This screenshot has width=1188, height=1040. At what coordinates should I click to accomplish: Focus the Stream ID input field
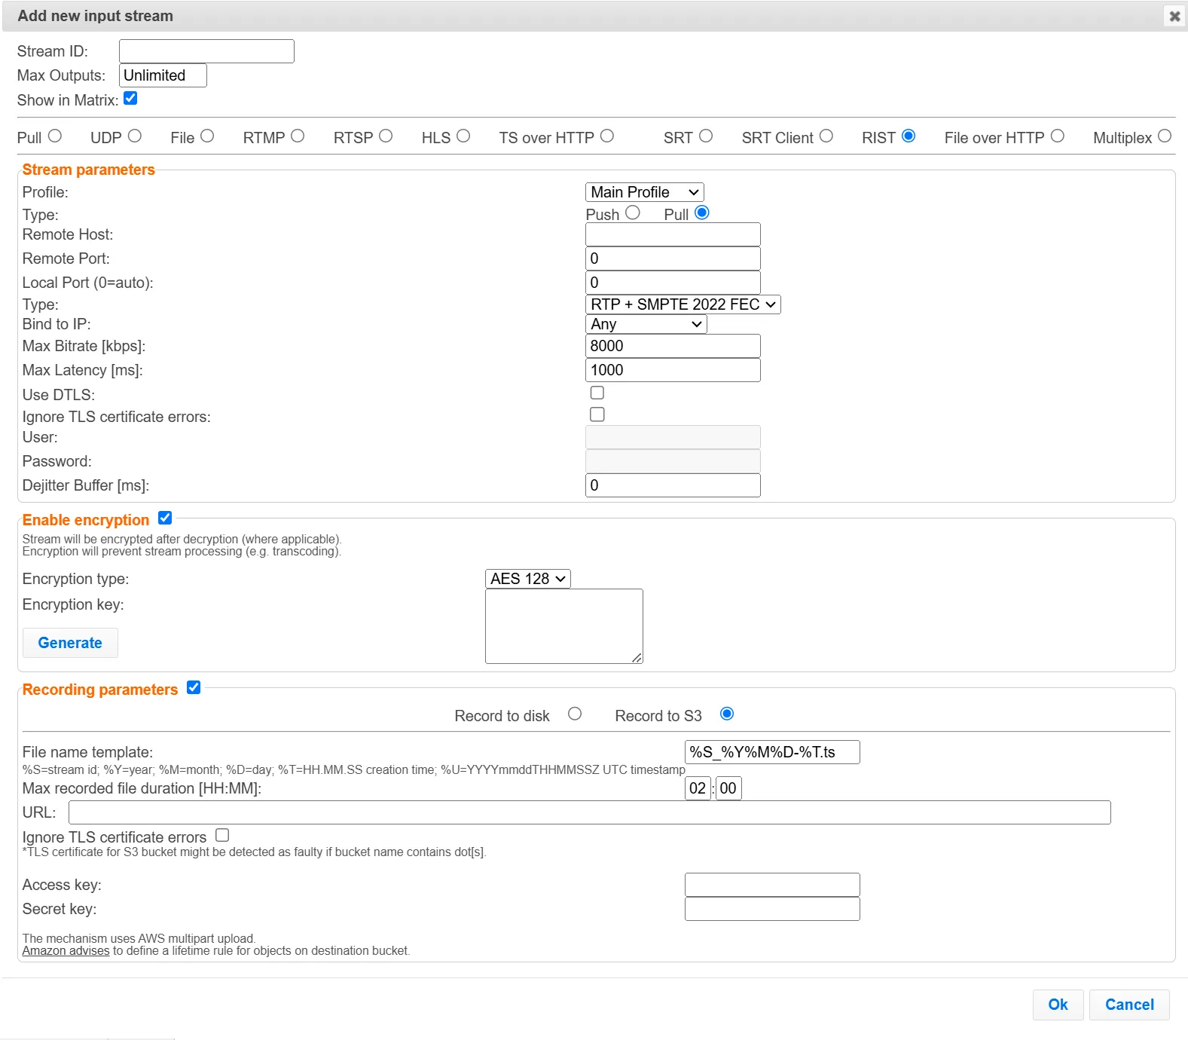click(x=206, y=51)
